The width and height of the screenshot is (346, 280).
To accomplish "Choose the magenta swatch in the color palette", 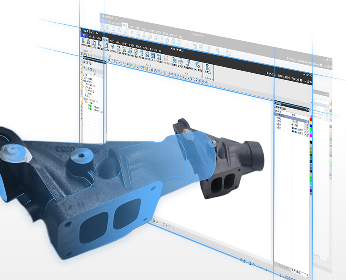I will 311,135.
